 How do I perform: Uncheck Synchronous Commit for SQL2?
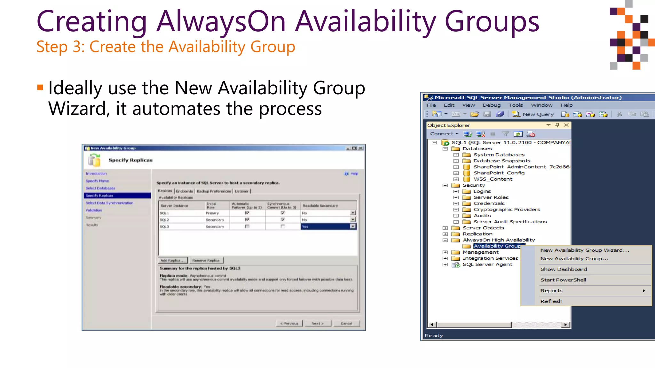point(282,219)
